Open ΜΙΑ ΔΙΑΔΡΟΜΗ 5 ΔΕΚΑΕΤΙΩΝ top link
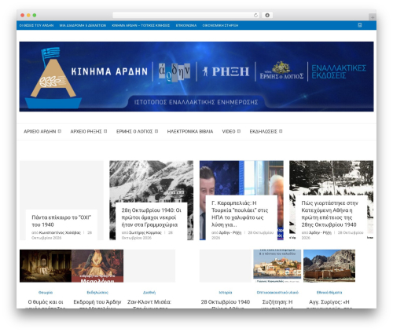Image resolution: width=393 pixels, height=332 pixels. (83, 25)
